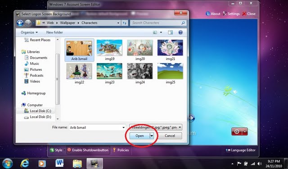Click the Open button's split arrow
288x169 pixels.
pyautogui.click(x=152, y=136)
